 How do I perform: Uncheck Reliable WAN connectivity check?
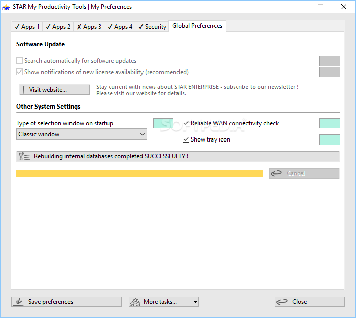click(x=186, y=123)
